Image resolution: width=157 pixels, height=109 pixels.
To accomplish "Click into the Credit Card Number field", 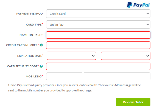I will [x=98, y=45].
